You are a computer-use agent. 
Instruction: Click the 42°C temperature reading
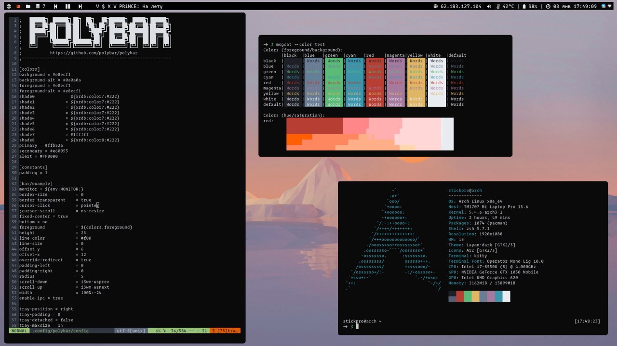click(x=508, y=6)
